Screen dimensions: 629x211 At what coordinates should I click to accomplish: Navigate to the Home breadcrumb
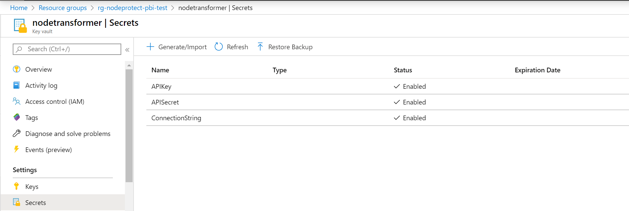point(19,8)
